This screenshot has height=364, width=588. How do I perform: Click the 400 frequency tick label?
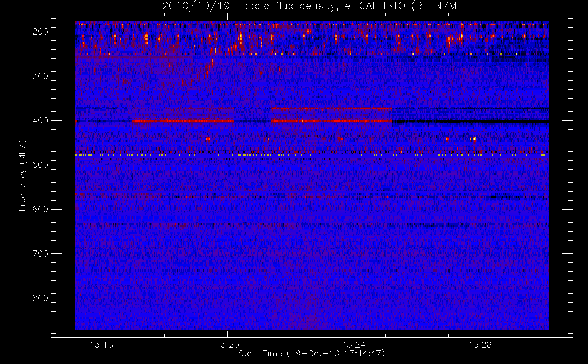[x=40, y=120]
